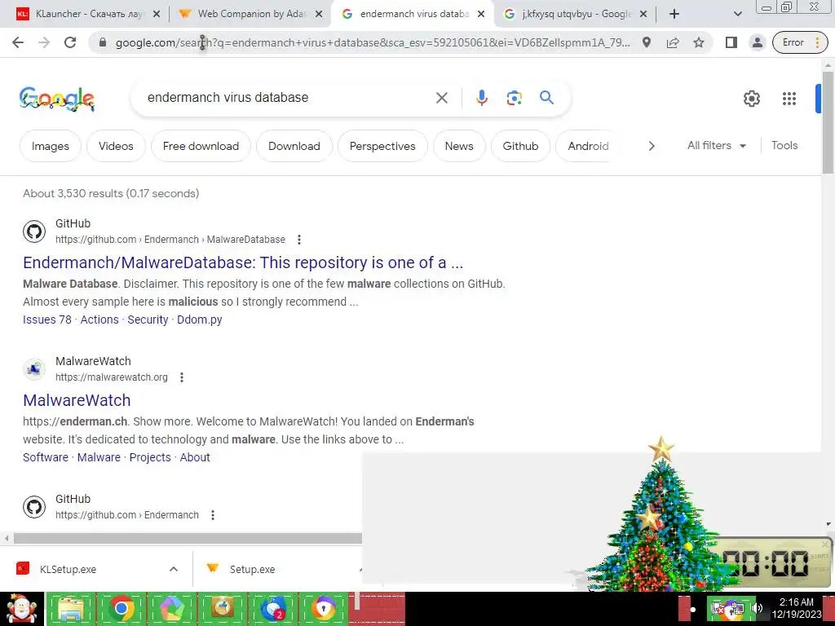
Task: Open the location permission icon in address bar
Action: [x=647, y=42]
